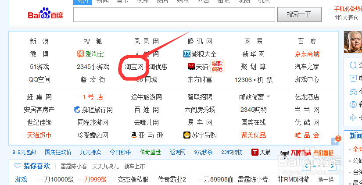The image size is (362, 185).
Task: Click the 携程旅行网 dolphin icon
Action: point(77,110)
